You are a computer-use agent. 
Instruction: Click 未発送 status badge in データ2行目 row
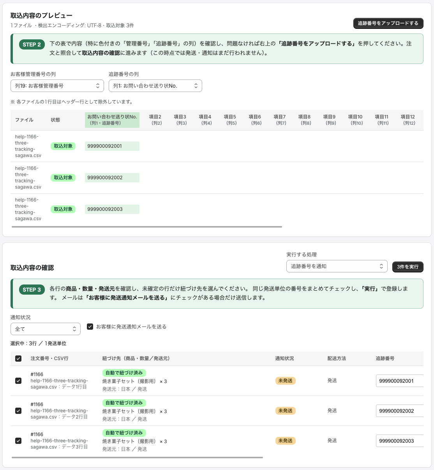pos(285,411)
